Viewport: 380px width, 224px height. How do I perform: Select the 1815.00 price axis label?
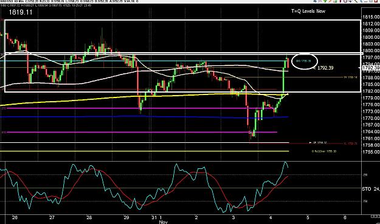(x=371, y=17)
